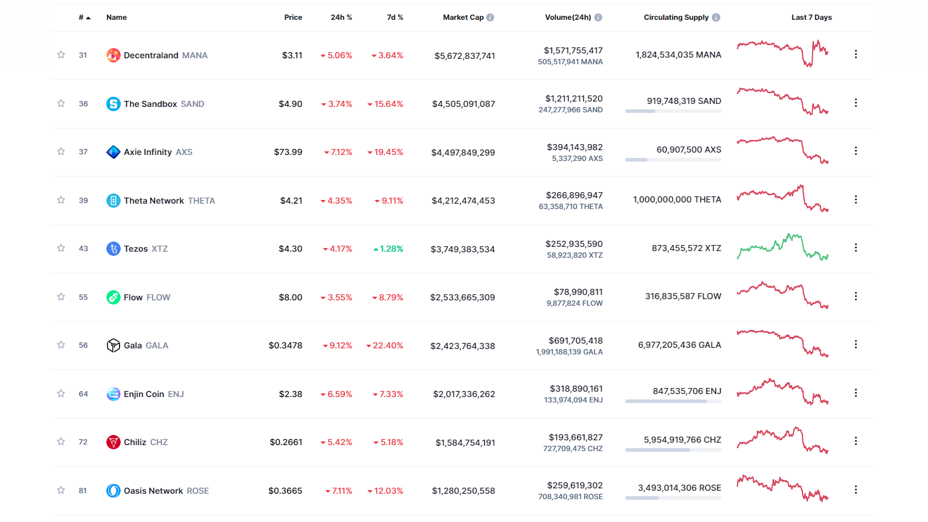The image size is (928, 522).
Task: Open Gala volume $691,705,418 link
Action: pyautogui.click(x=575, y=341)
